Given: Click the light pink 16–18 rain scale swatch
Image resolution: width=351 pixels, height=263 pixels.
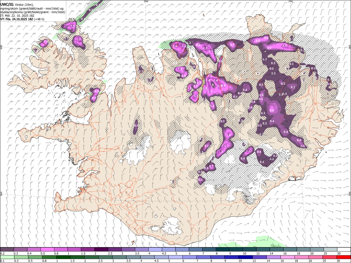Looking at the screenshot, I should (x=287, y=257).
